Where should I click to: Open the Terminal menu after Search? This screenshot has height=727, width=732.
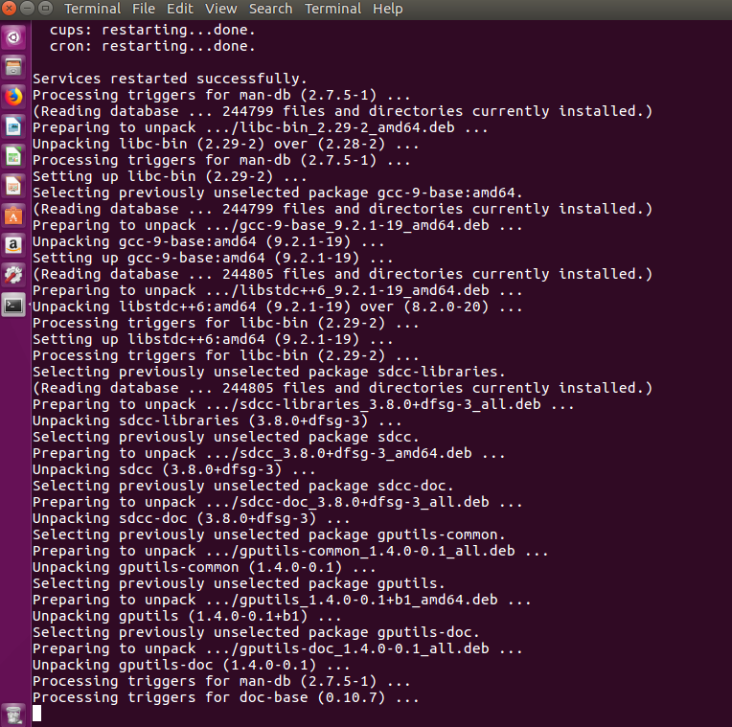pos(332,9)
